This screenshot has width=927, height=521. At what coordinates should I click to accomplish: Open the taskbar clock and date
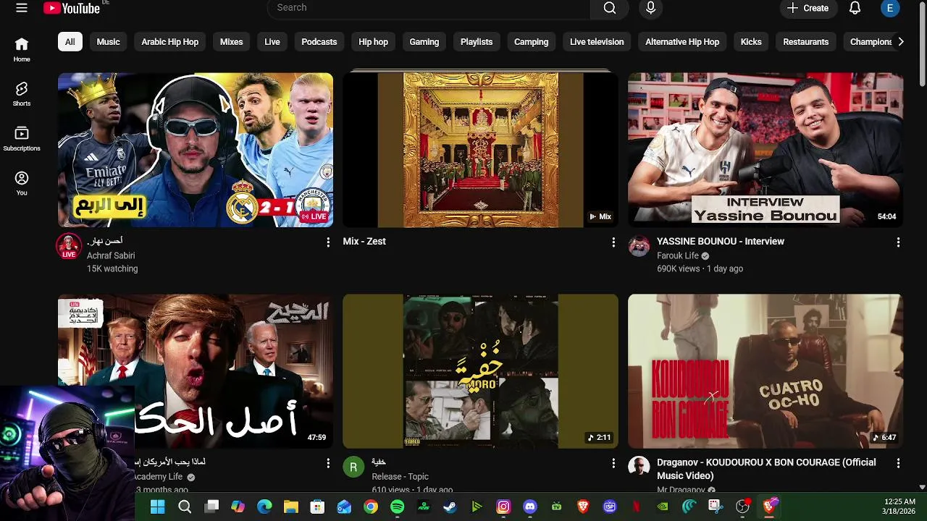899,507
